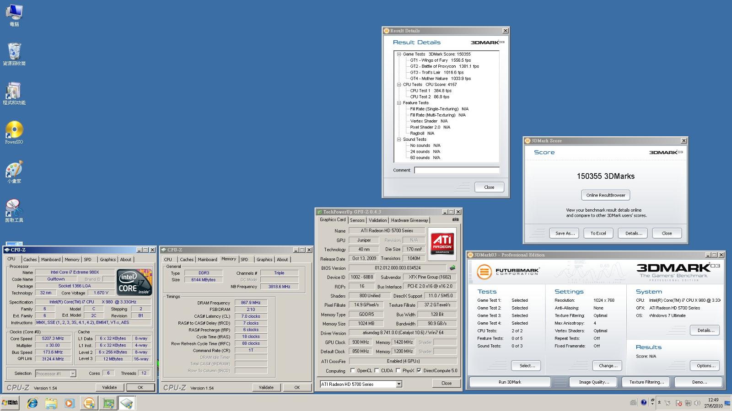Open Windows Media Player from the taskbar

(x=70, y=403)
